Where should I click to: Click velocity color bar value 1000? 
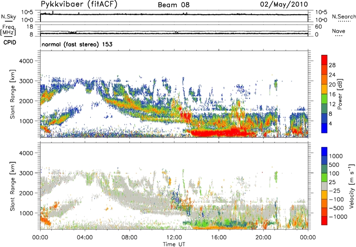(336, 156)
